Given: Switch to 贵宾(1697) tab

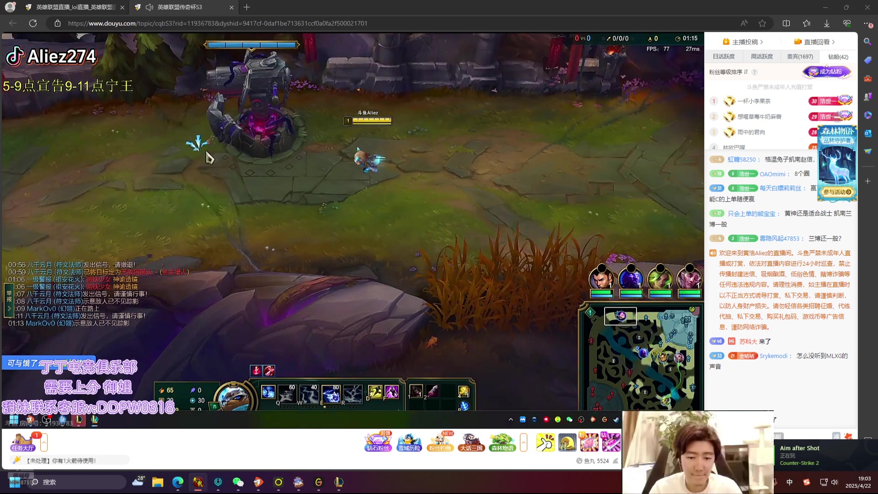Looking at the screenshot, I should 800,57.
